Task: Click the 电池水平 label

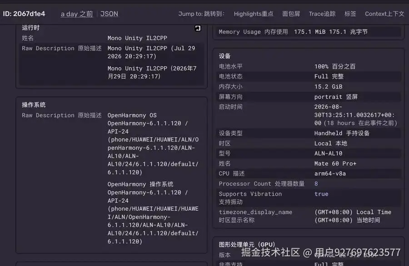Action: [x=230, y=66]
